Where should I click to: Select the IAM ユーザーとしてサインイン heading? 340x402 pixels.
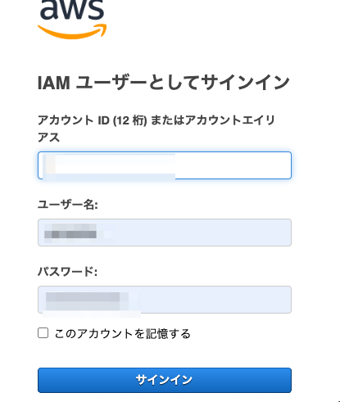(x=163, y=83)
